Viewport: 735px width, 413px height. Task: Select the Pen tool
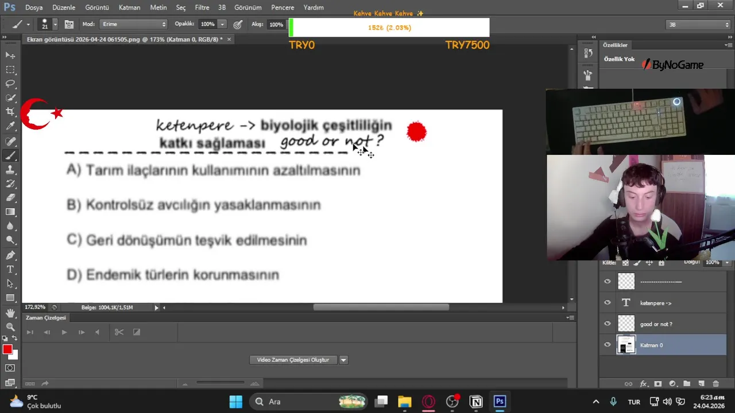(10, 255)
